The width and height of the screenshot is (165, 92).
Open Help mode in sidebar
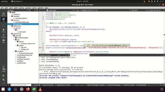point(4,41)
